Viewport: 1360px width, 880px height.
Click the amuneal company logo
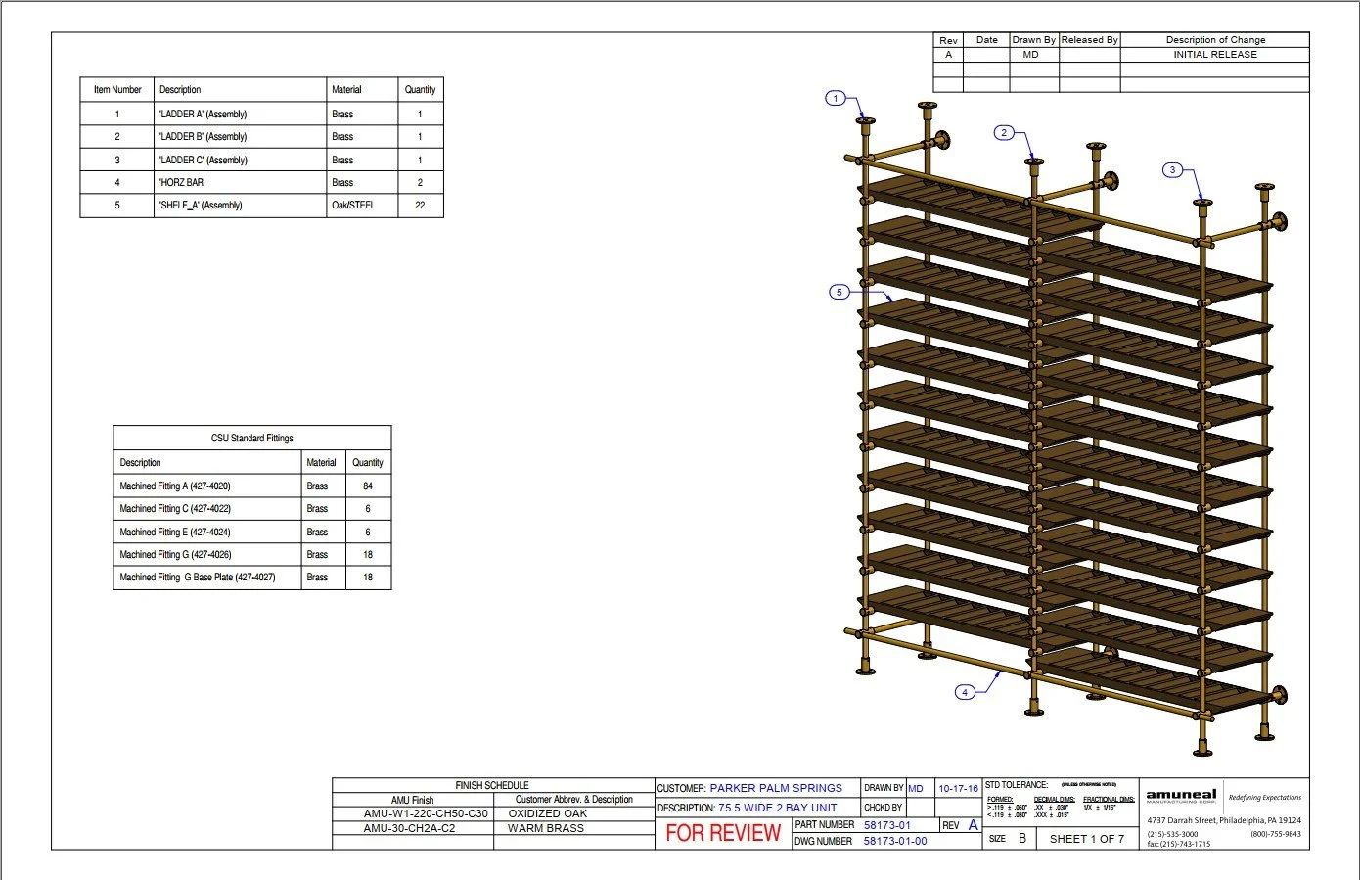point(1181,796)
